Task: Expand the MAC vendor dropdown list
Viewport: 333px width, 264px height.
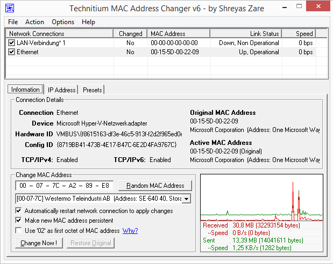Action: tap(186, 199)
